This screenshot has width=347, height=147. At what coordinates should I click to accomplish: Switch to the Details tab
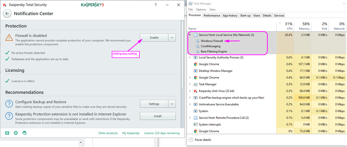(267, 16)
